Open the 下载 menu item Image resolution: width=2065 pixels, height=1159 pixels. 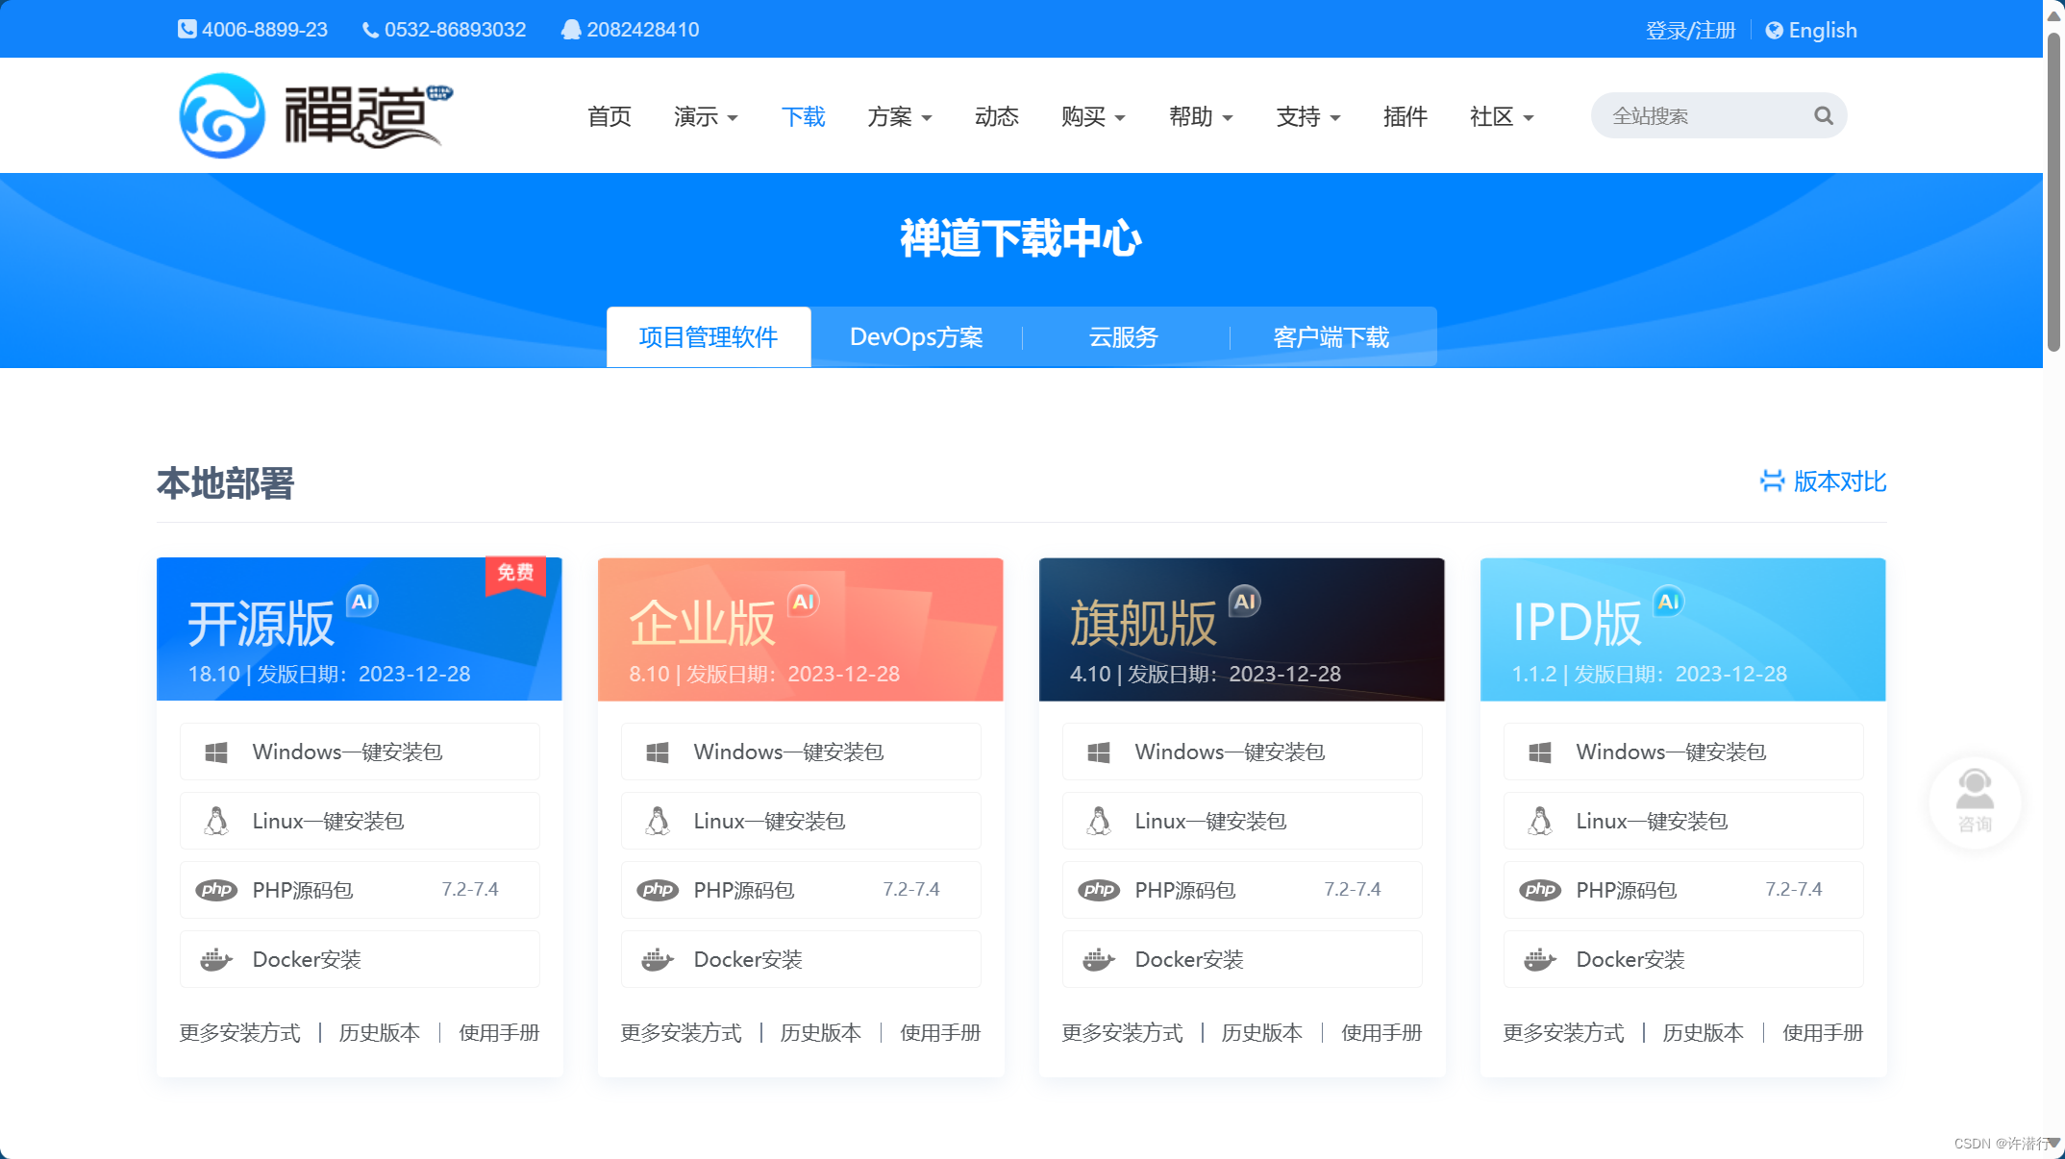(x=803, y=116)
